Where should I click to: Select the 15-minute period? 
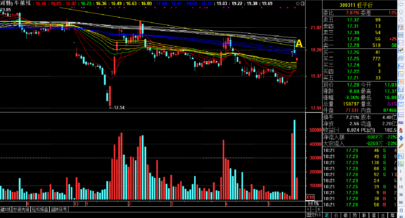(x=401, y=187)
